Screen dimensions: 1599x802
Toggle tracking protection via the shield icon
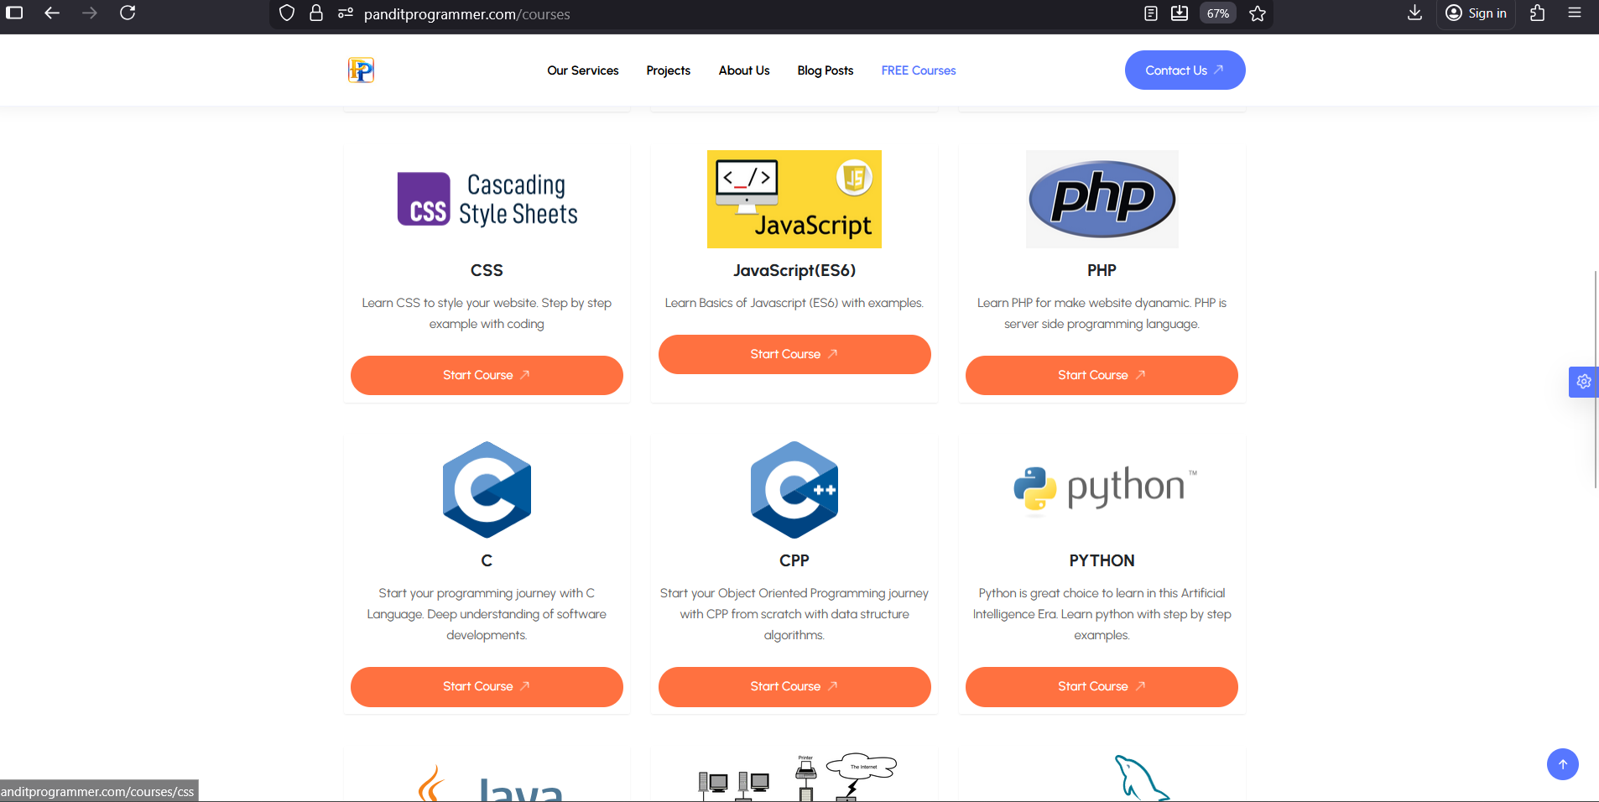tap(287, 13)
